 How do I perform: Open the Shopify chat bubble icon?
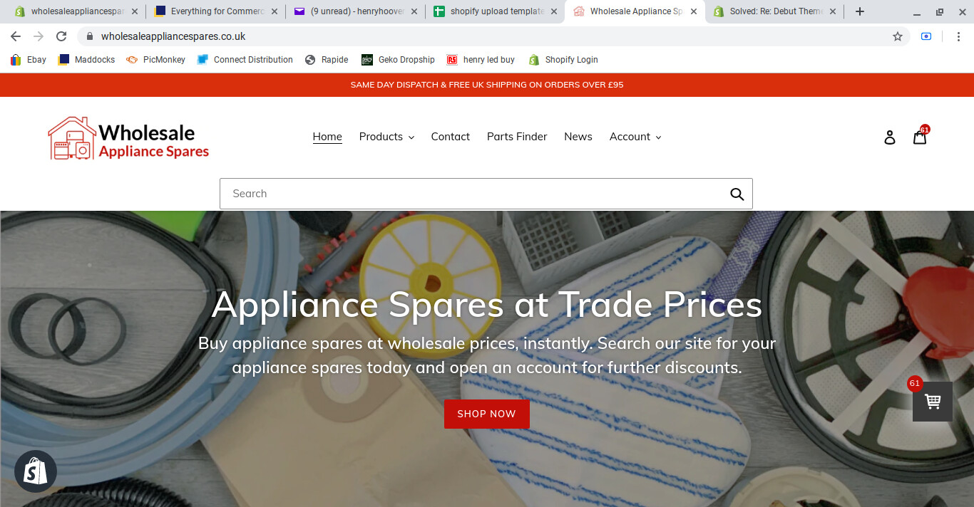(x=36, y=471)
